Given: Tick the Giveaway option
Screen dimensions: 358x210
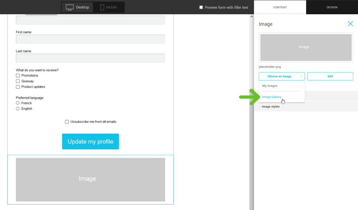Looking at the screenshot, I should tap(18, 81).
